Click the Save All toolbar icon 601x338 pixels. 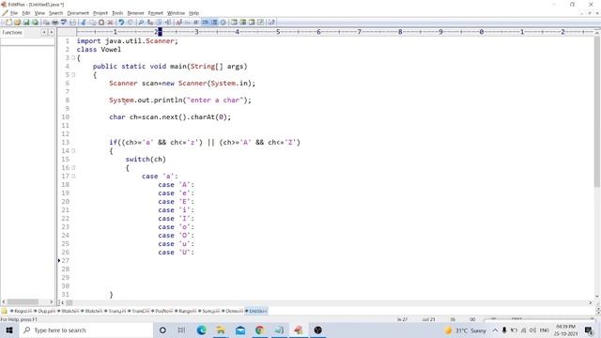point(35,23)
